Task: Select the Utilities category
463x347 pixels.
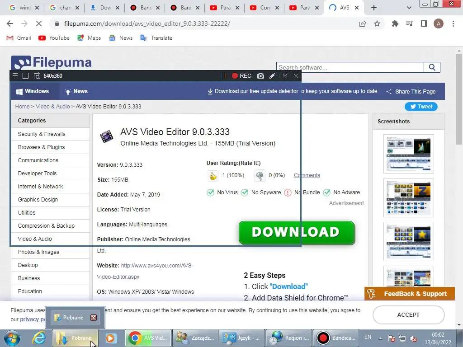Action: (x=50, y=213)
